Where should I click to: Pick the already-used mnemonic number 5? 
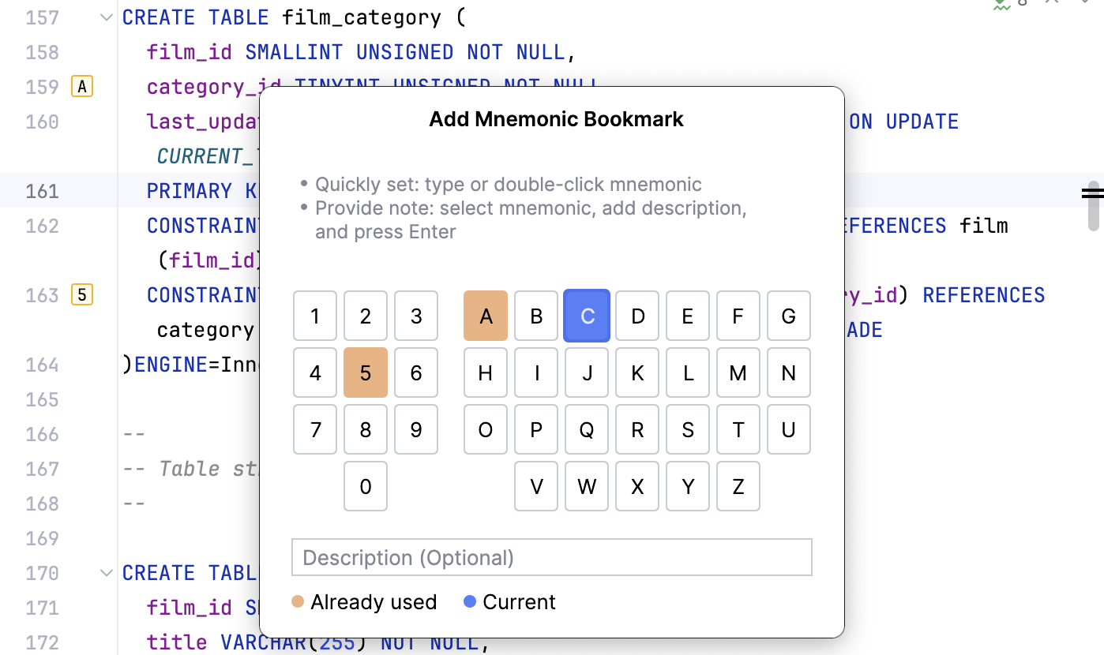coord(365,372)
